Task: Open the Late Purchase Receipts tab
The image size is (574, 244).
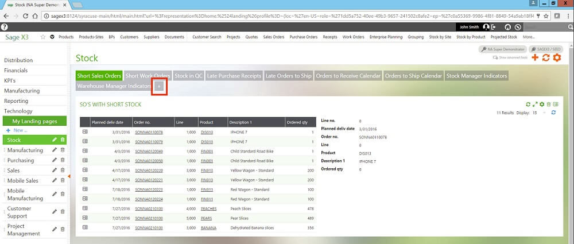Action: click(233, 76)
